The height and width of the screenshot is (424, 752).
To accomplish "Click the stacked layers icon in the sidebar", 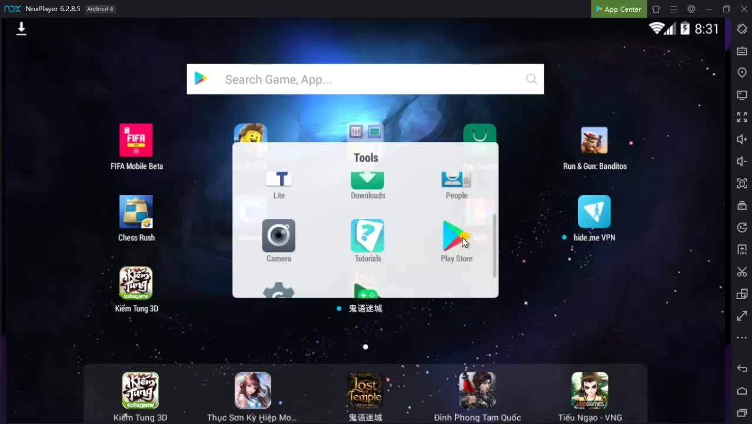I will tap(742, 206).
